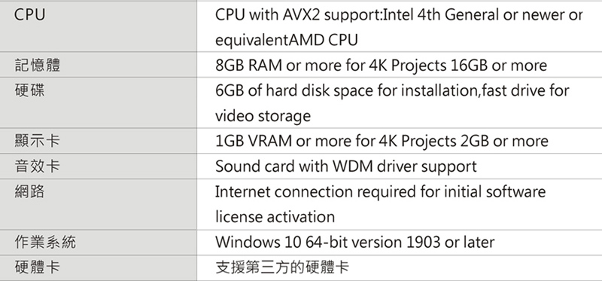Click the 'equivalentAMD CPU' line
The height and width of the screenshot is (281, 602).
point(287,40)
